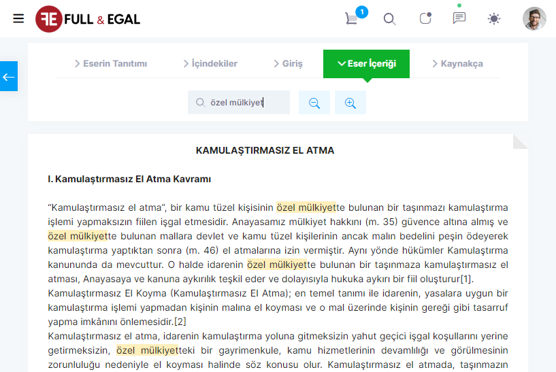Click the özel mülkiyet search field
This screenshot has height=372, width=556.
239,103
